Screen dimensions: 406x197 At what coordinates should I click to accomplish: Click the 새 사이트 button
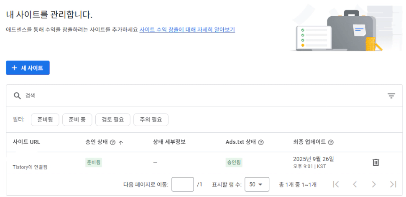click(28, 68)
